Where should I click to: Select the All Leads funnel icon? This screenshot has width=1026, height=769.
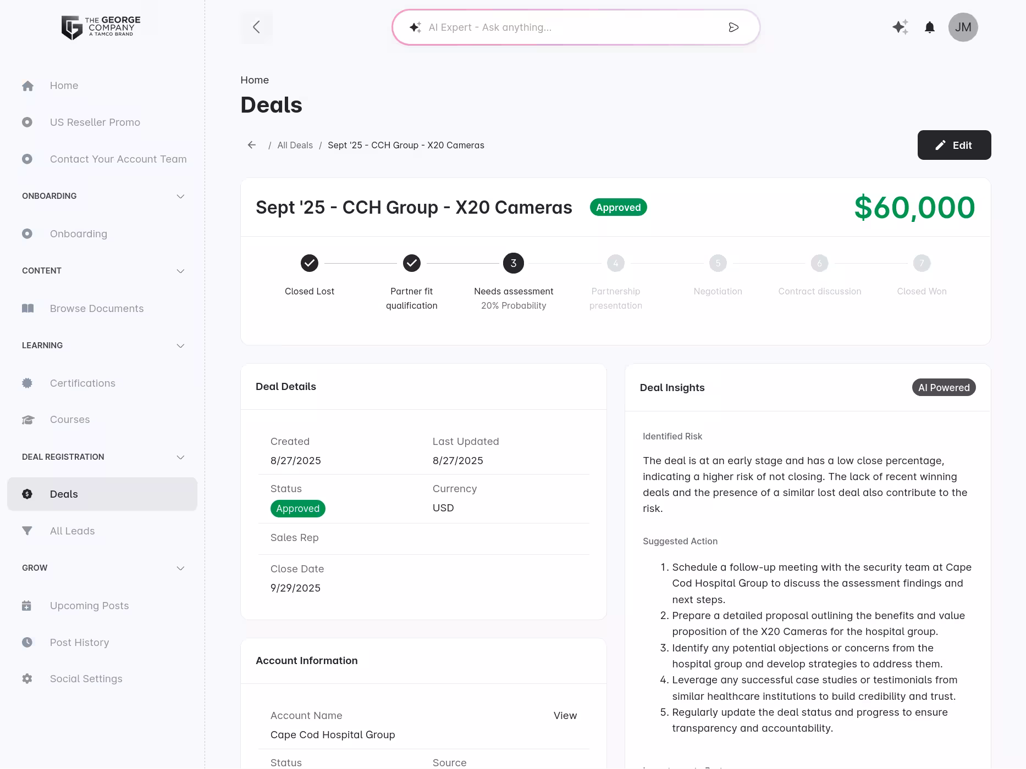click(x=27, y=531)
